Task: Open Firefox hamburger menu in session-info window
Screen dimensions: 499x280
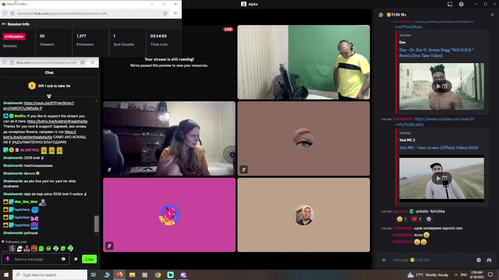Action: 175,13
